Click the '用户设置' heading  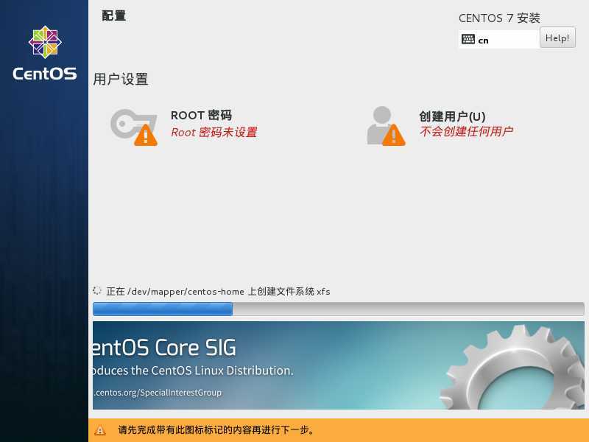tap(121, 80)
